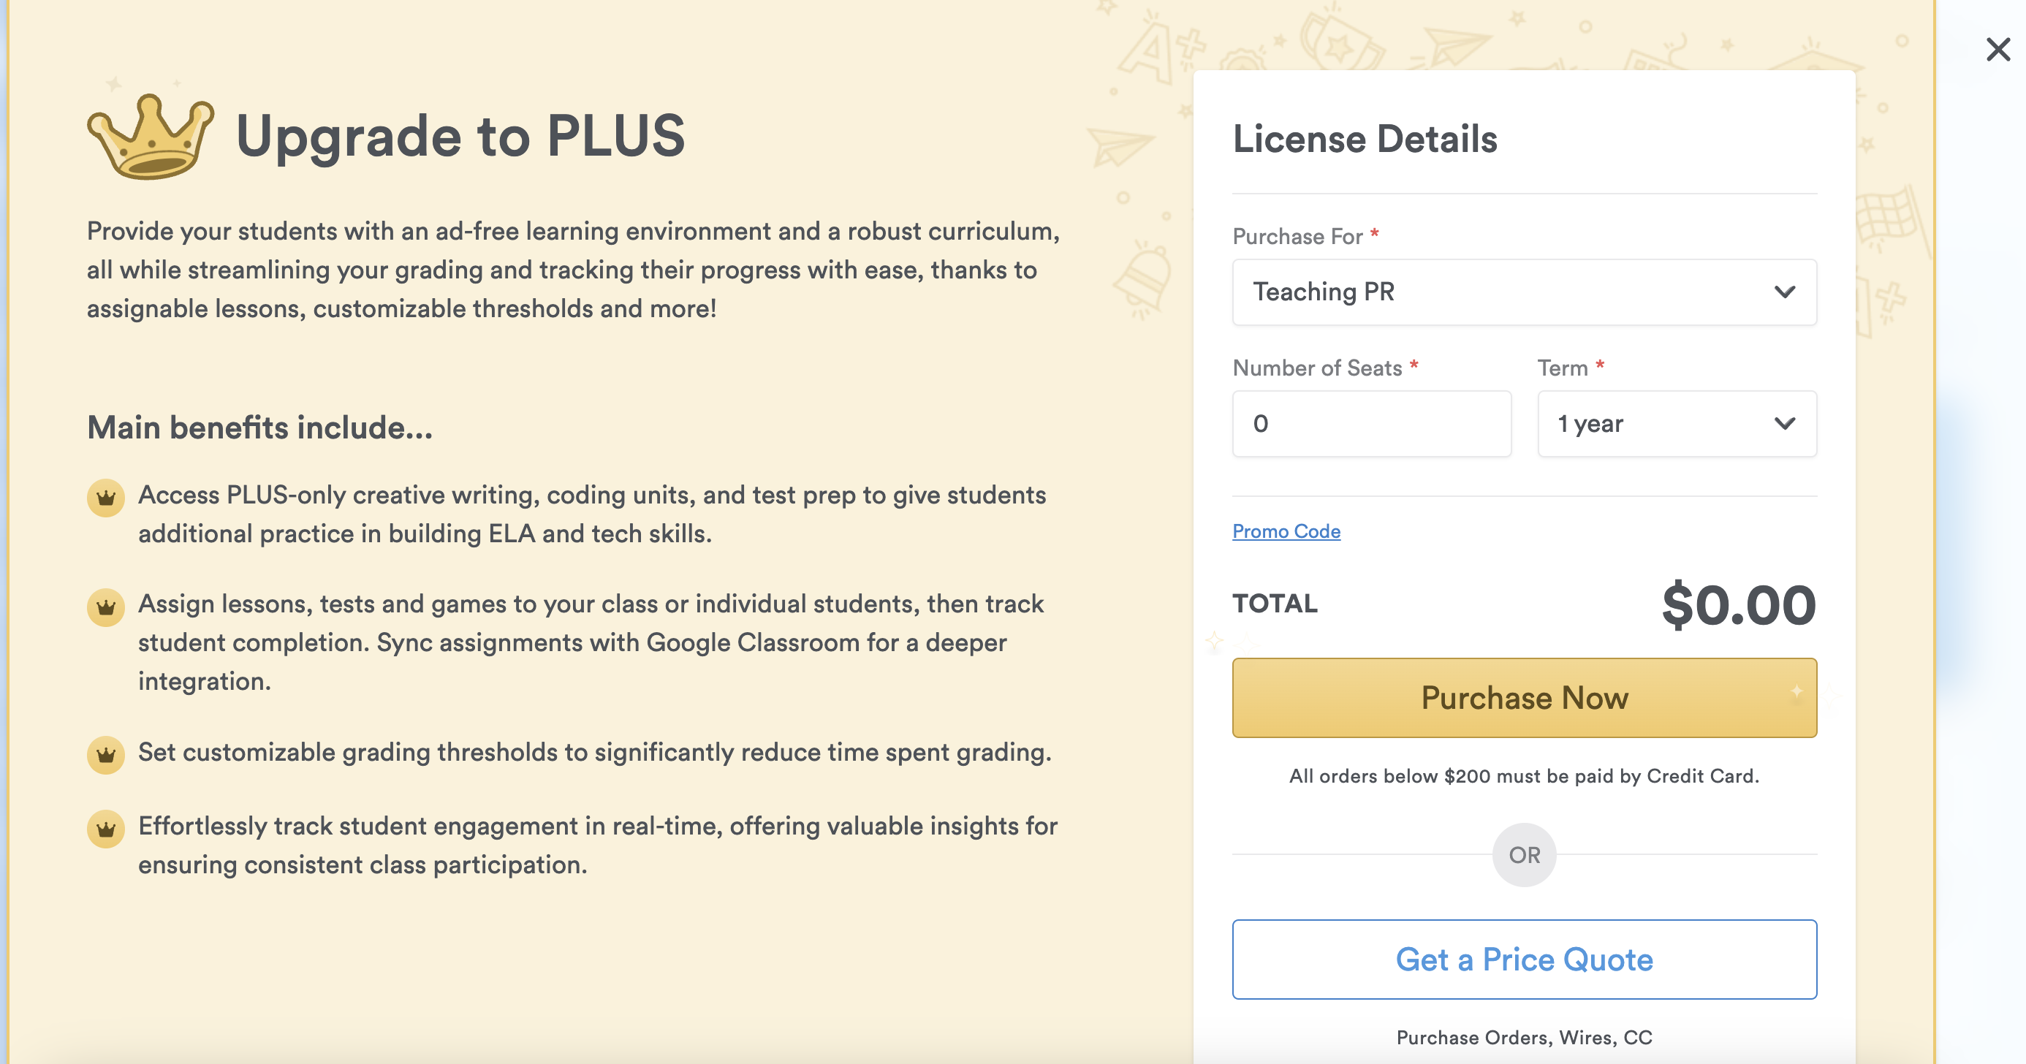Click the Upgrade to PLUS heading

click(x=460, y=136)
